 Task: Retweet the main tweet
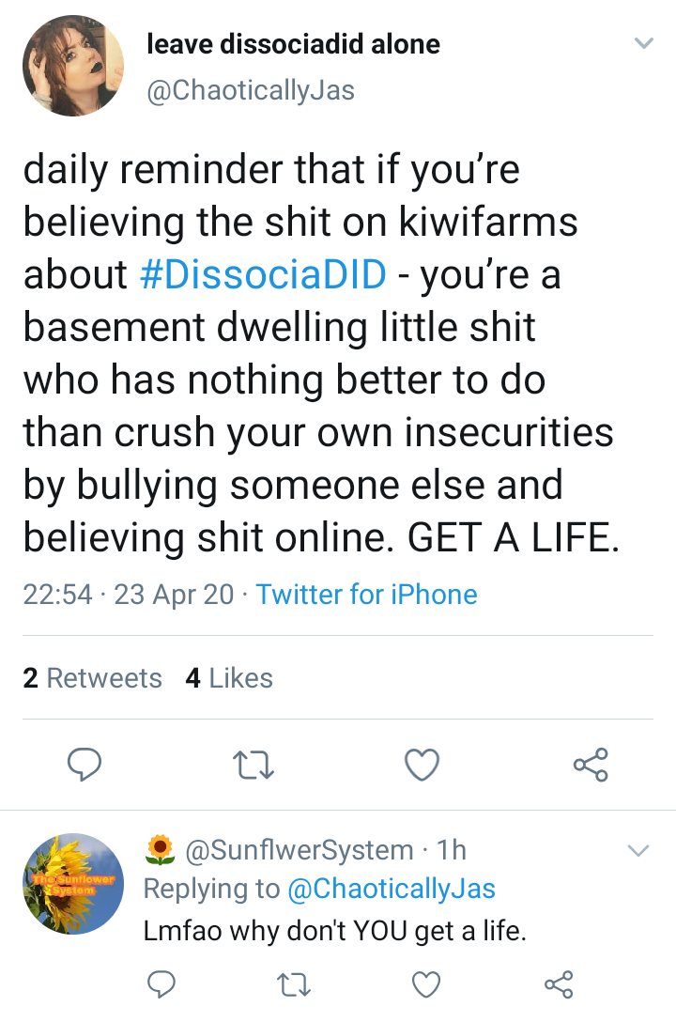click(x=254, y=766)
